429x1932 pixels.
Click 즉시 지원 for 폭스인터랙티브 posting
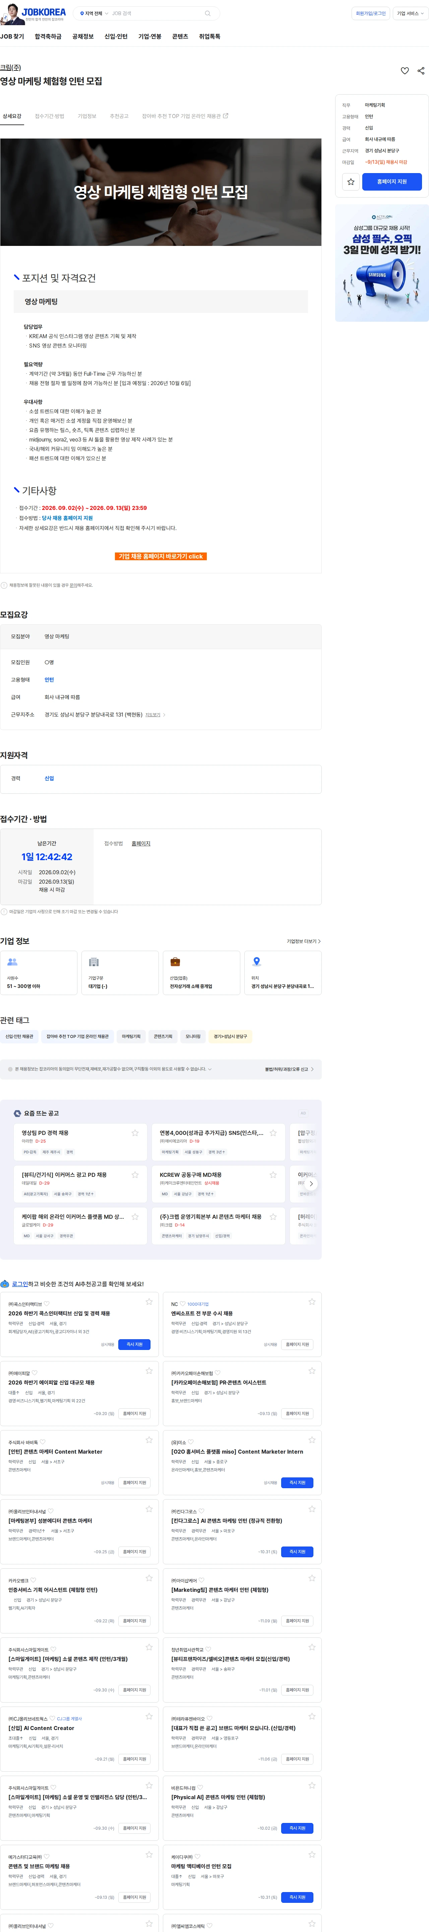tap(135, 1344)
